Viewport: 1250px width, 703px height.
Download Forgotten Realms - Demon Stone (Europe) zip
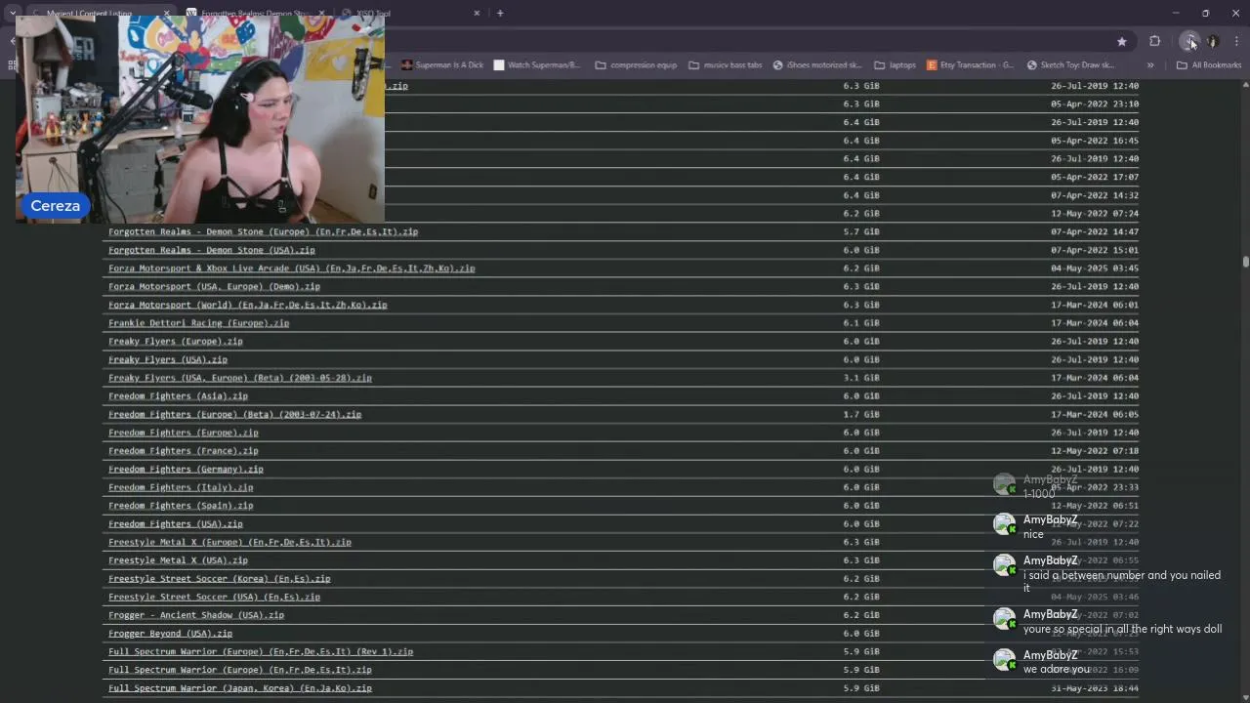point(263,232)
